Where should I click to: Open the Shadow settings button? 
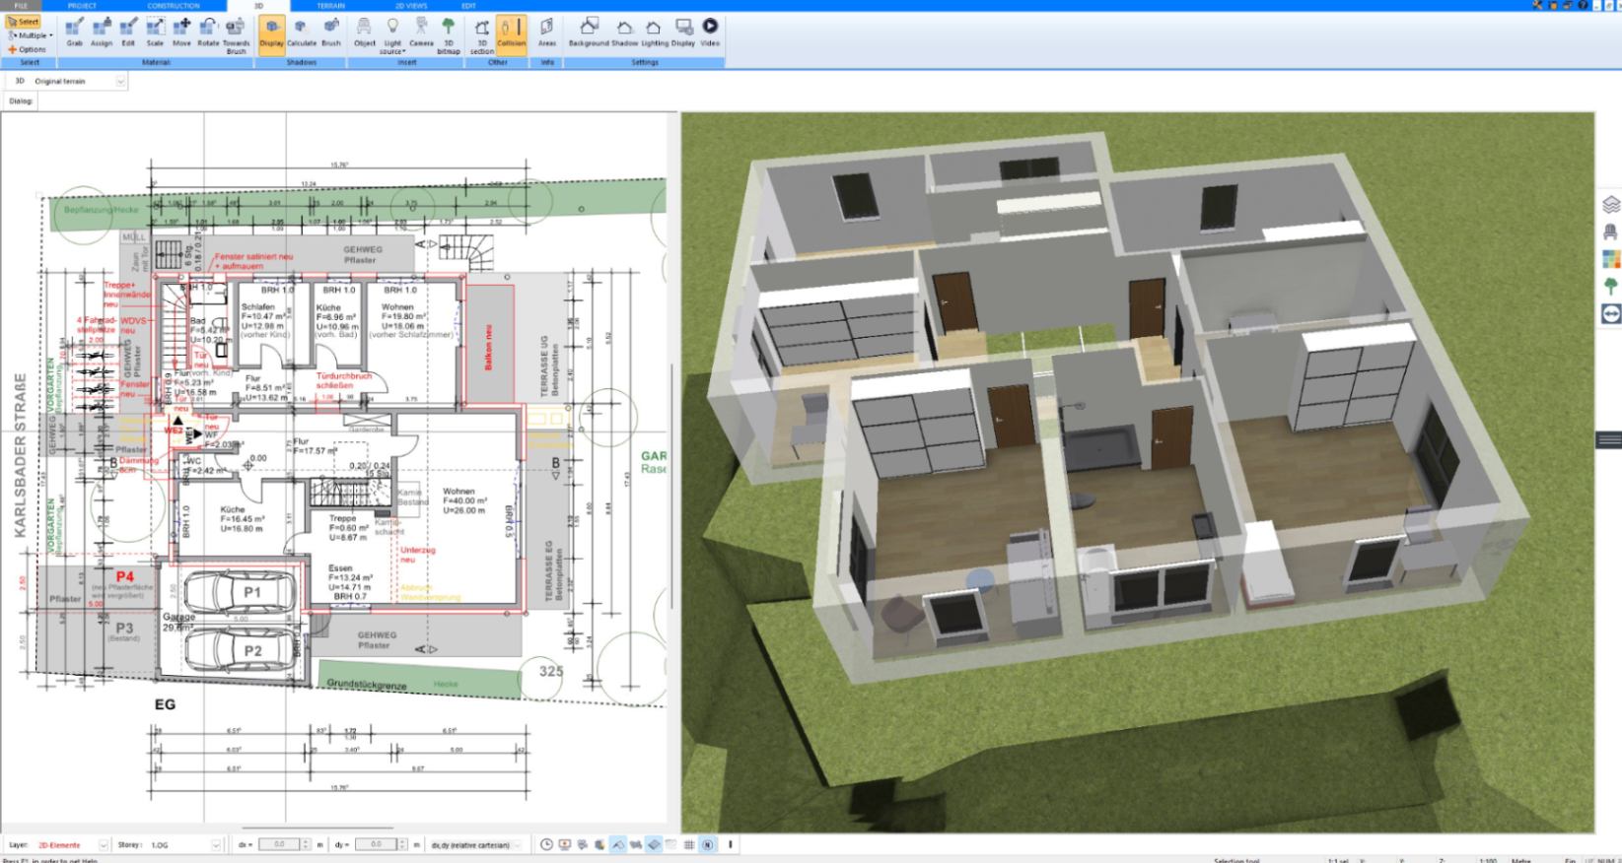pyautogui.click(x=624, y=33)
